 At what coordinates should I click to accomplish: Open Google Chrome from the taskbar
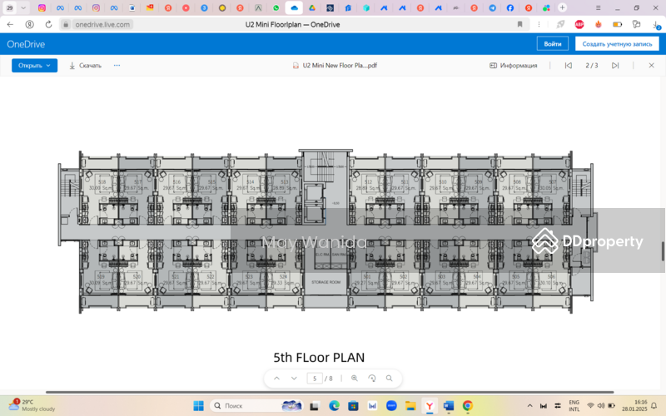point(468,406)
